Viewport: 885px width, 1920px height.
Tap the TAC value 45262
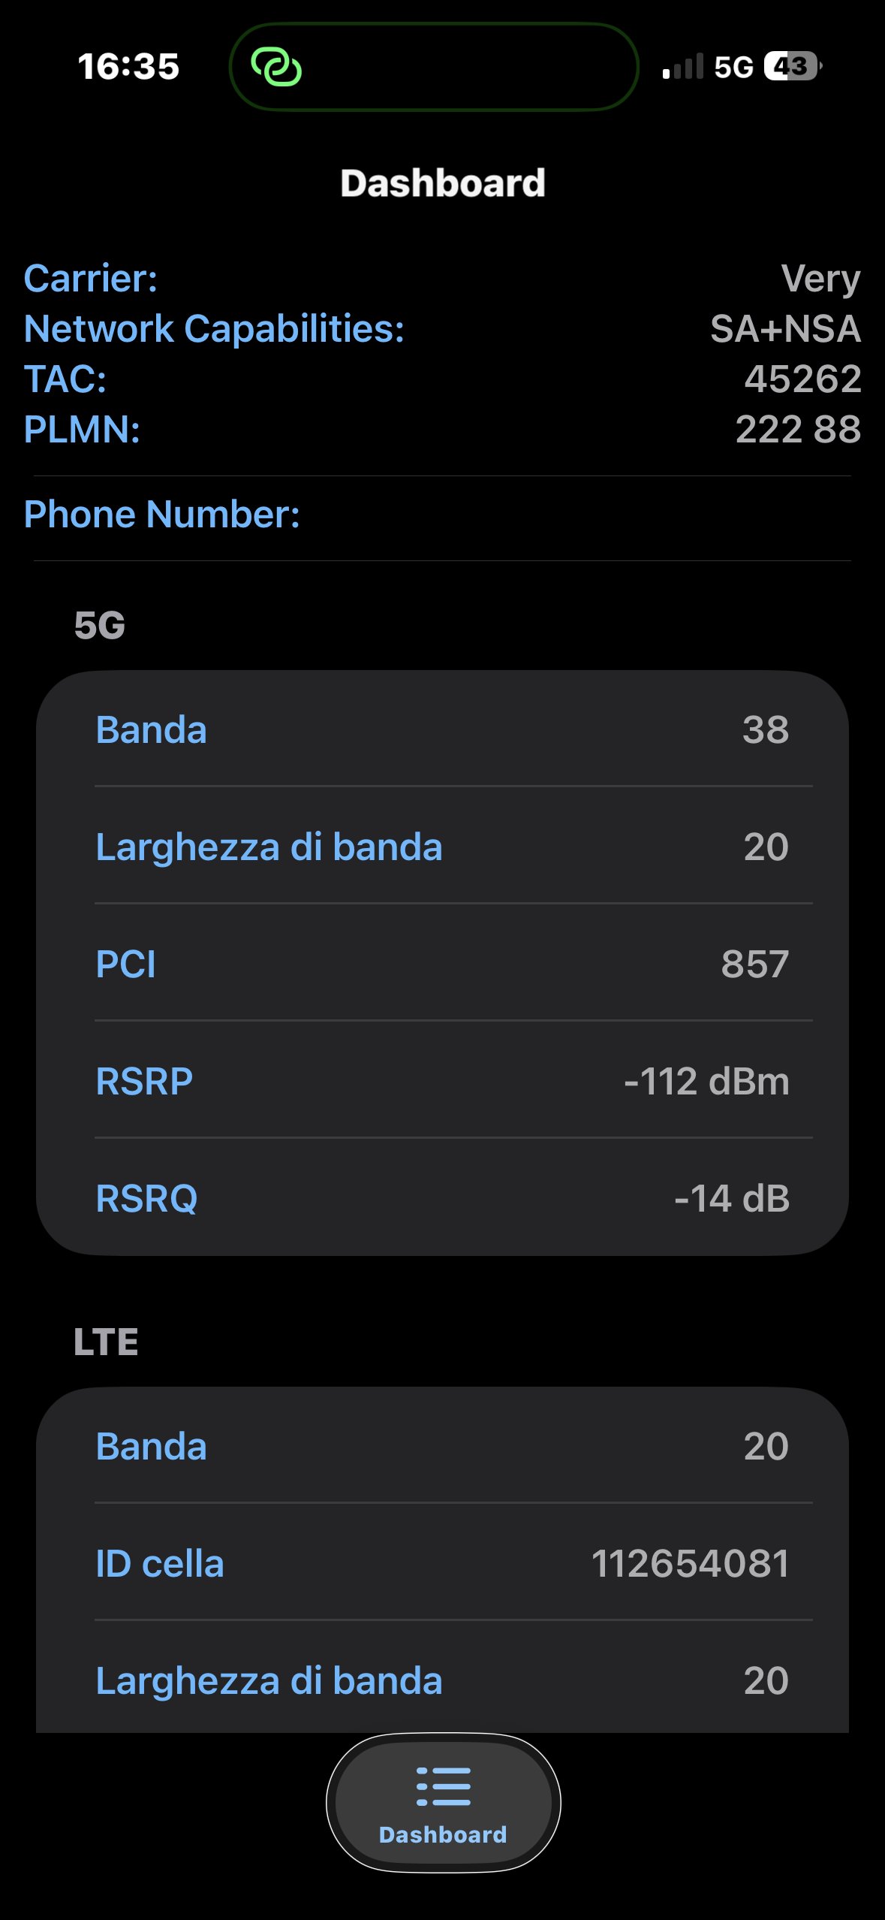[802, 379]
